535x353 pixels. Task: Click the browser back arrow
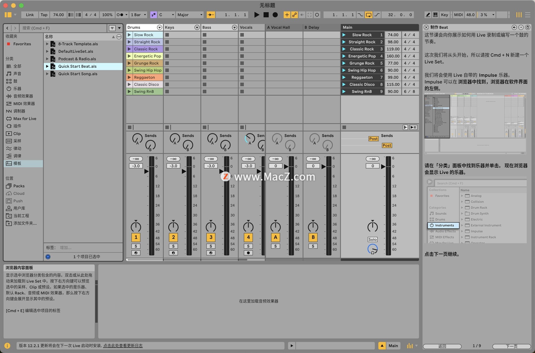coord(8,28)
